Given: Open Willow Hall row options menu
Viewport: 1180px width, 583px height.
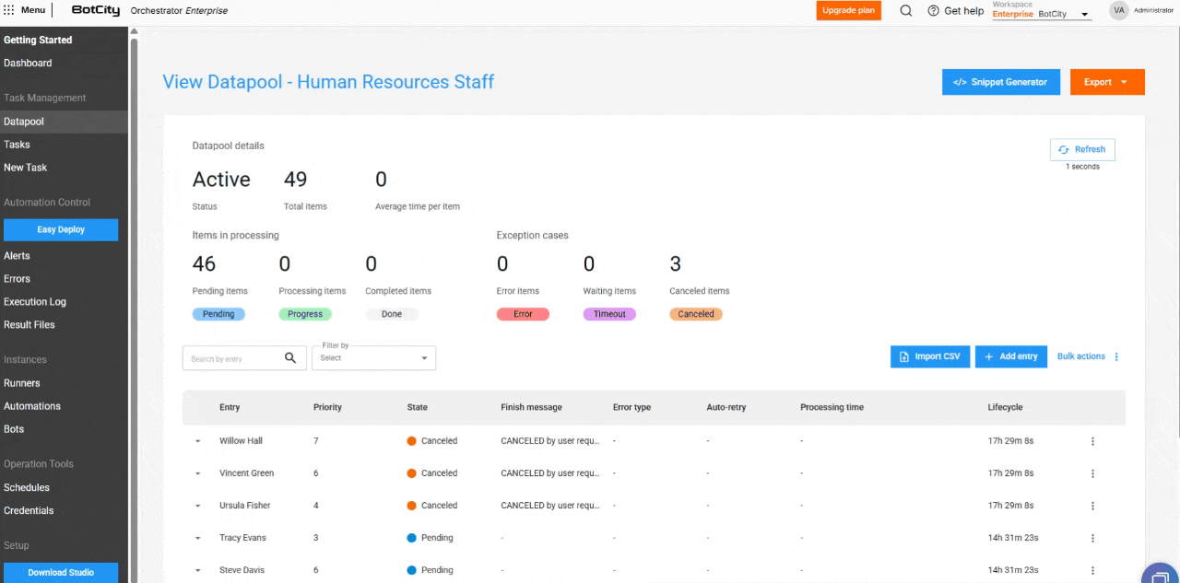Looking at the screenshot, I should coord(1092,441).
